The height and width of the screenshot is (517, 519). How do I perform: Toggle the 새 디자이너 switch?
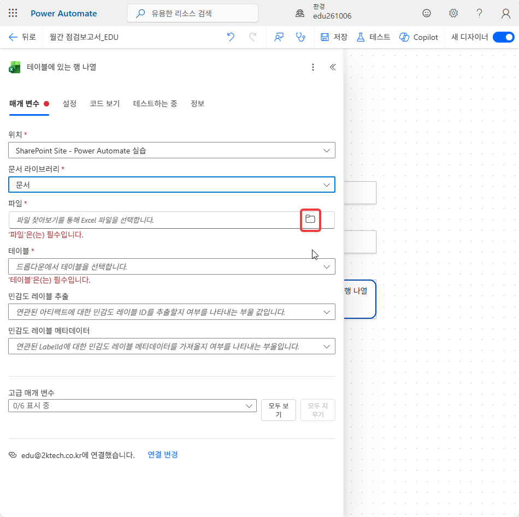tap(503, 37)
